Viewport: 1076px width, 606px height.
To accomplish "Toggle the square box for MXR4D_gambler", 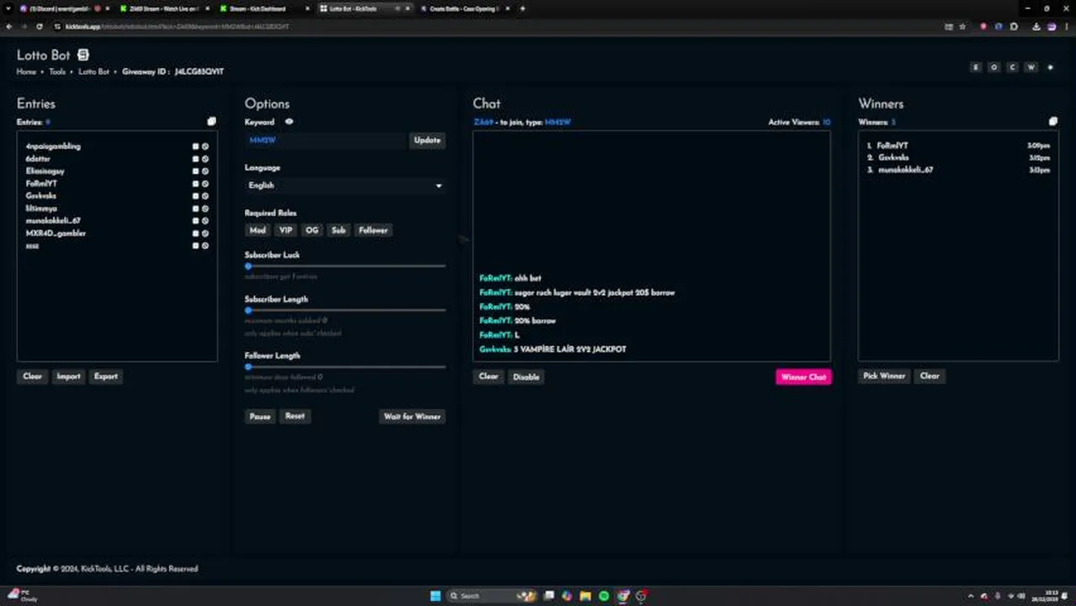I will 195,233.
